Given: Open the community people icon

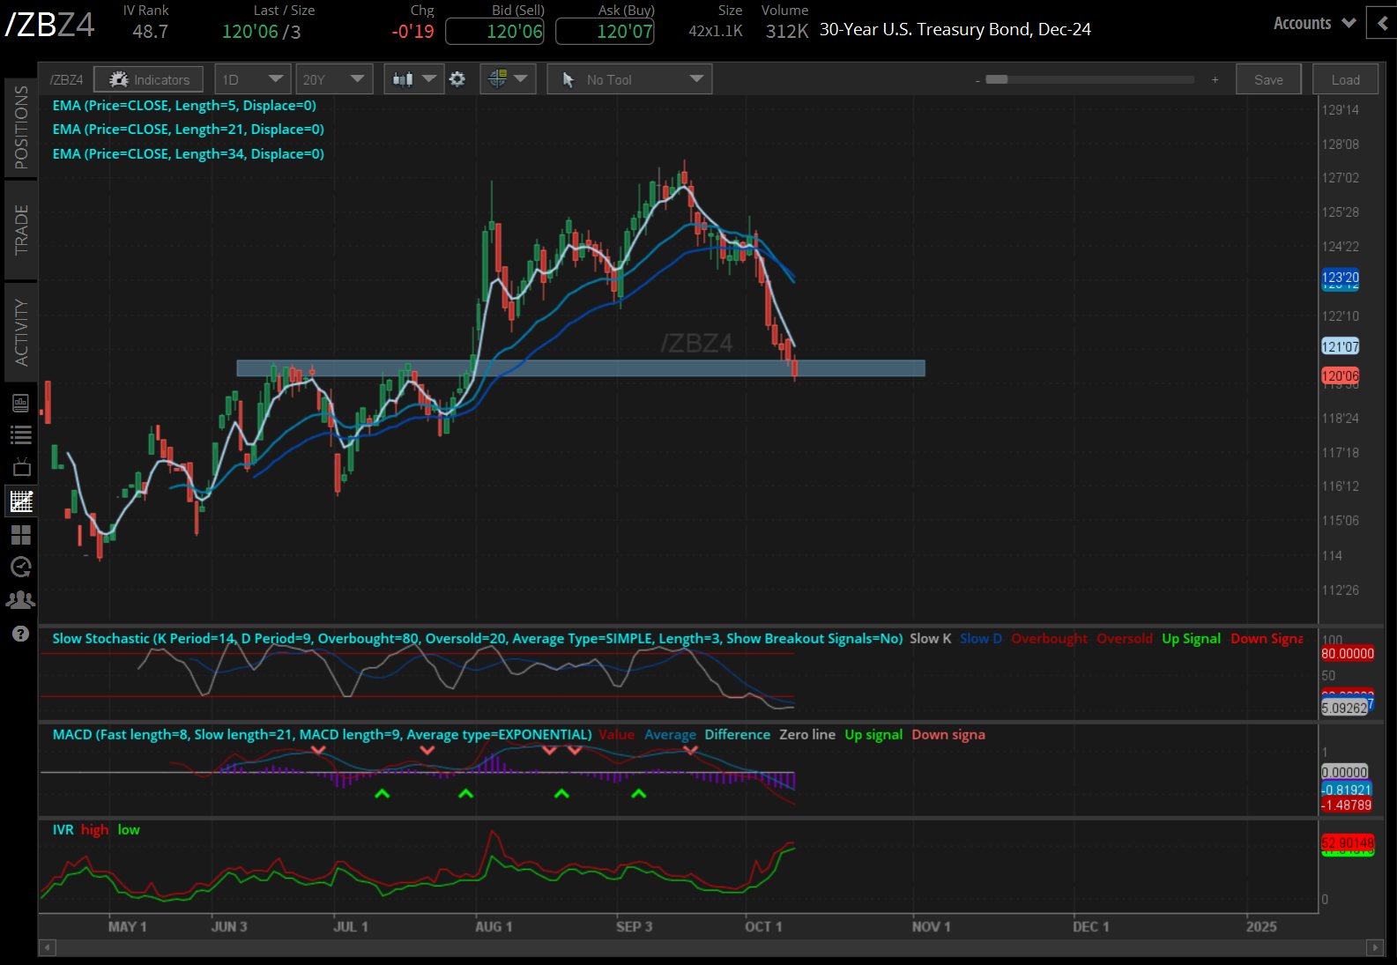Looking at the screenshot, I should [x=21, y=600].
